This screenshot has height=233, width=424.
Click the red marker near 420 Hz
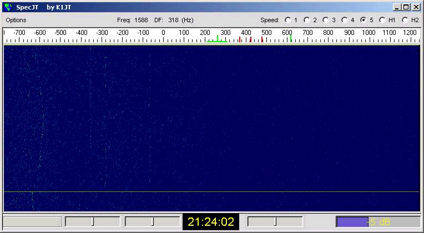(251, 39)
